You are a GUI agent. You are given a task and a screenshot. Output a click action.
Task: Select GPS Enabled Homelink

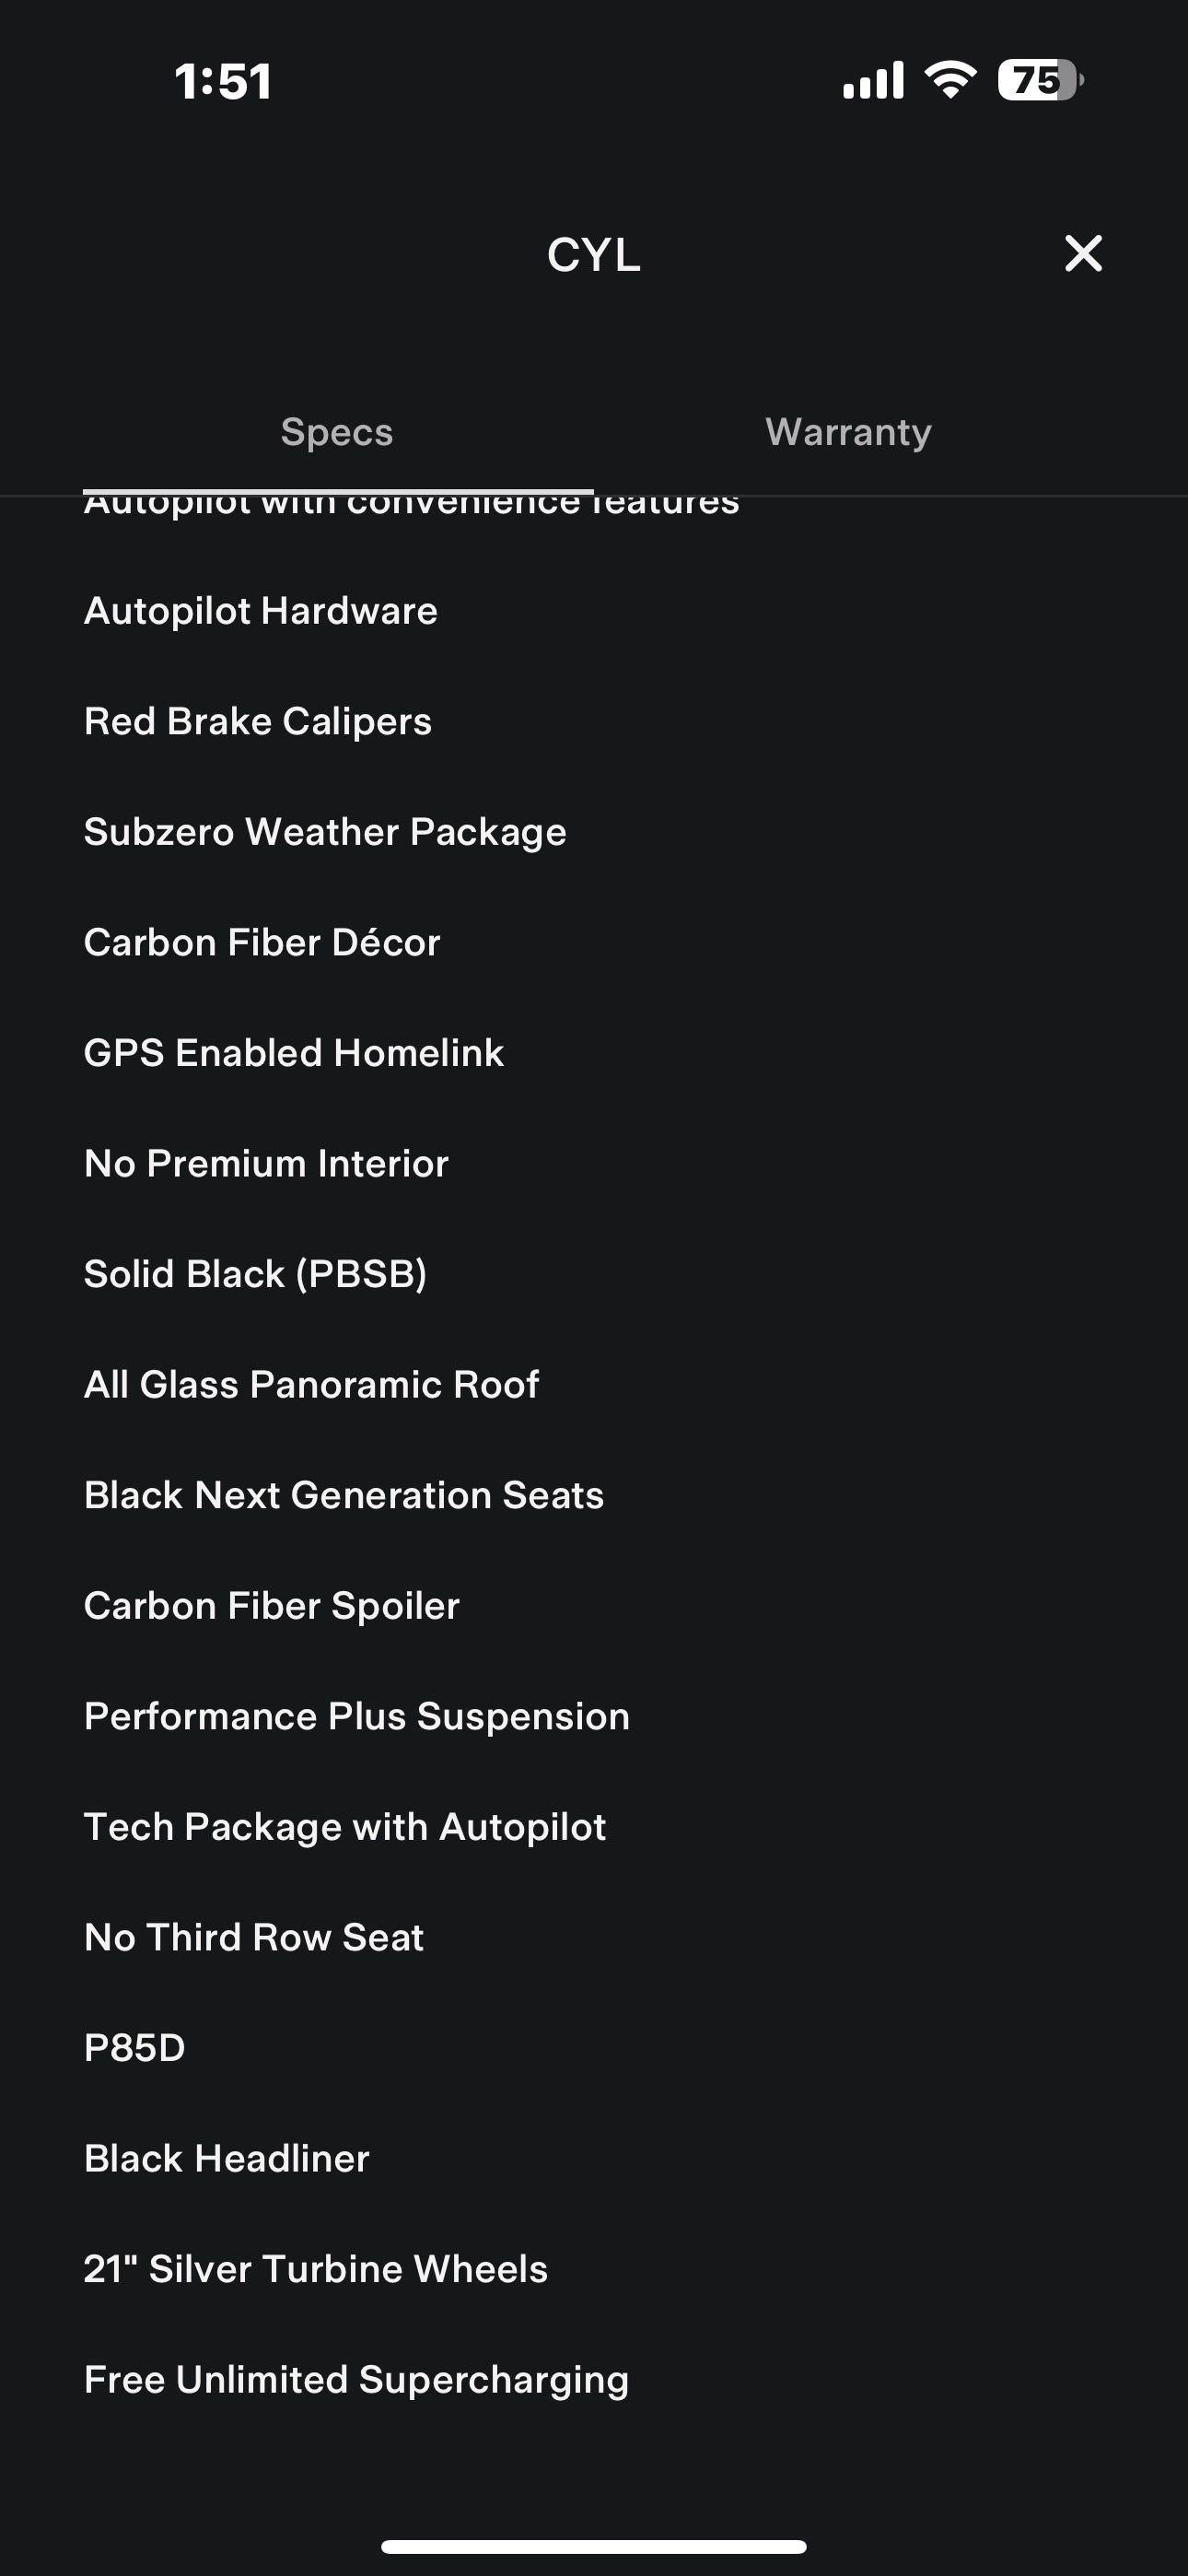coord(294,1053)
